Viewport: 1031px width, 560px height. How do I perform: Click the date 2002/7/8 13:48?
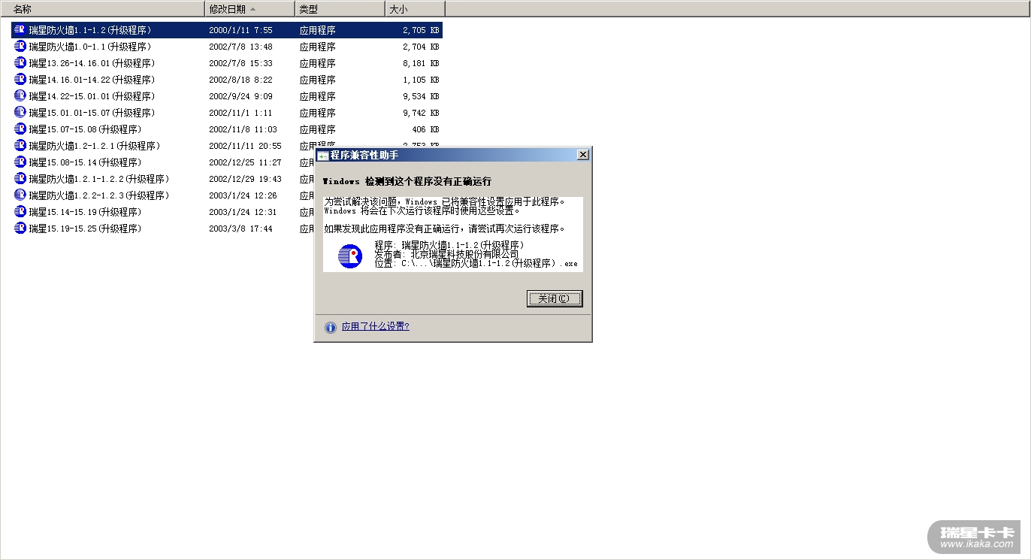[240, 47]
